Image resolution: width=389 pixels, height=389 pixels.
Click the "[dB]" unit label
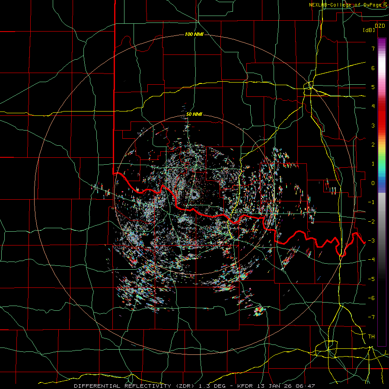(x=369, y=30)
